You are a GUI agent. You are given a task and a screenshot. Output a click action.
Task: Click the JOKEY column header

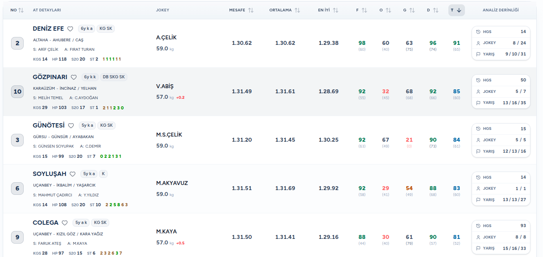(162, 10)
